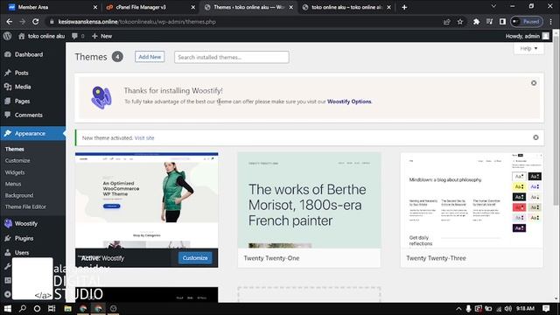Open the volume tray icon

[508, 309]
